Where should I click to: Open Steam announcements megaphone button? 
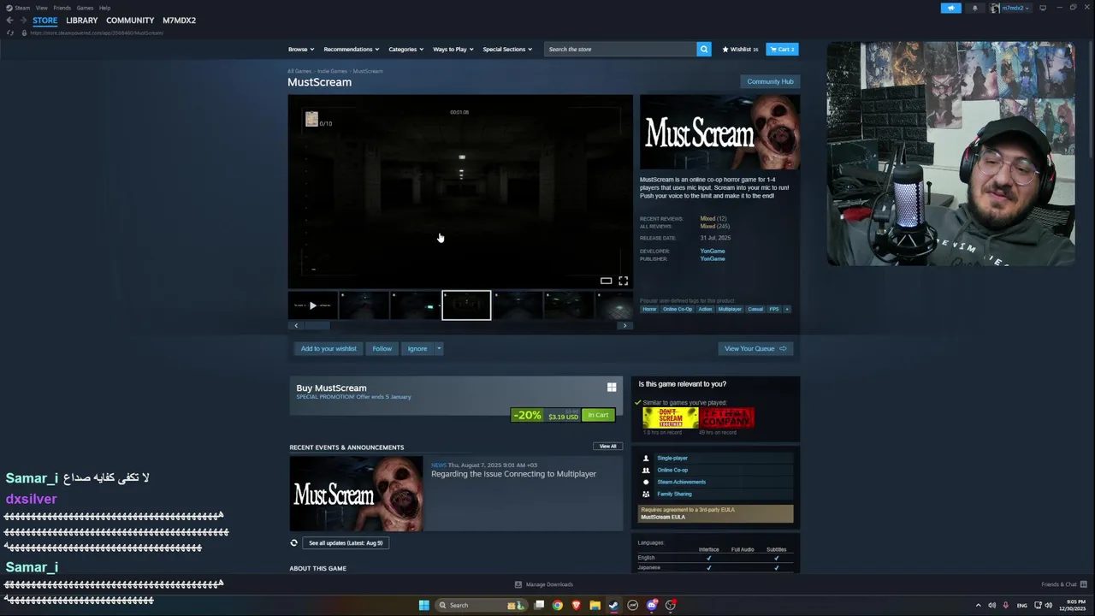(x=951, y=8)
